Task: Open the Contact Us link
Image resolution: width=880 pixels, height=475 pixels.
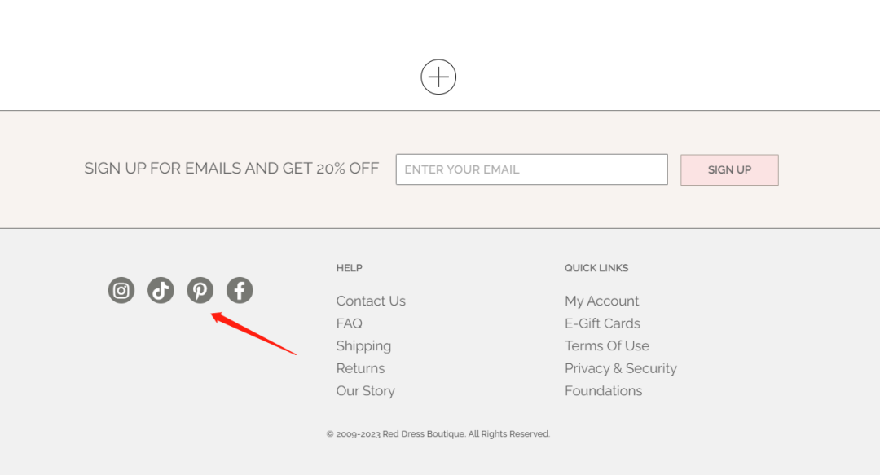Action: [x=371, y=301]
